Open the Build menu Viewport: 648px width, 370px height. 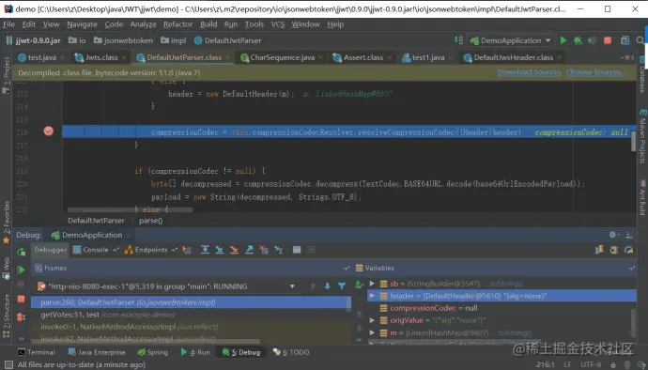(x=208, y=24)
